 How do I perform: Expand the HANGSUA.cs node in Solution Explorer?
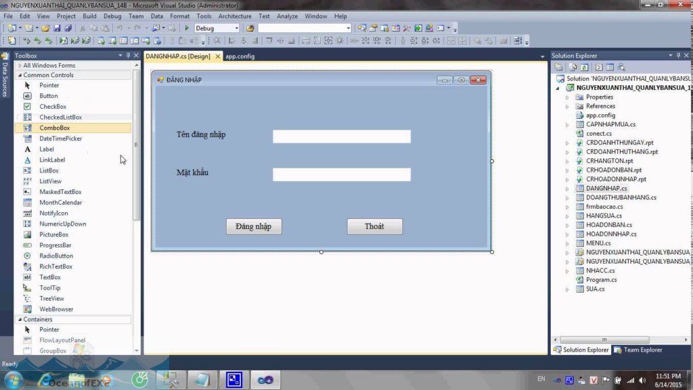pyautogui.click(x=567, y=216)
